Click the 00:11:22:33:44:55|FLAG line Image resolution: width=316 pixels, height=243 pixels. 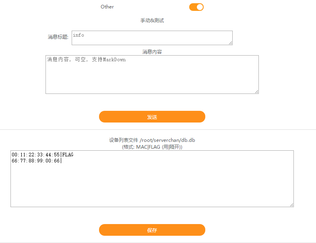point(43,155)
